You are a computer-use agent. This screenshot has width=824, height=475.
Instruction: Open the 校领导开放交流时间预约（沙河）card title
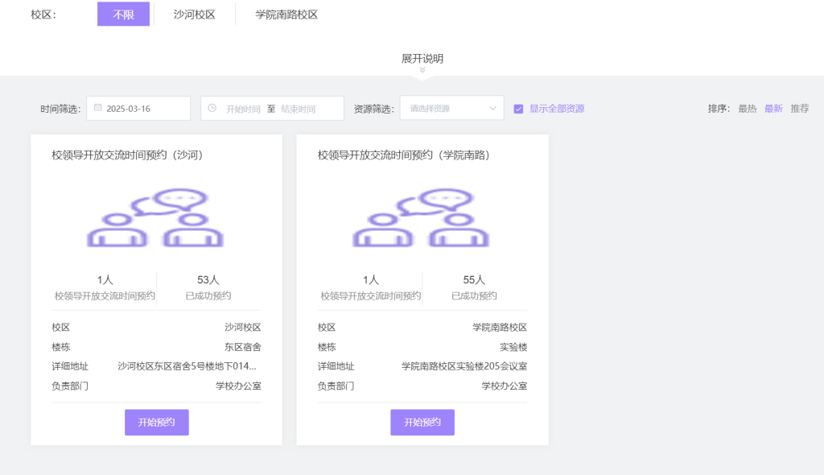point(127,155)
